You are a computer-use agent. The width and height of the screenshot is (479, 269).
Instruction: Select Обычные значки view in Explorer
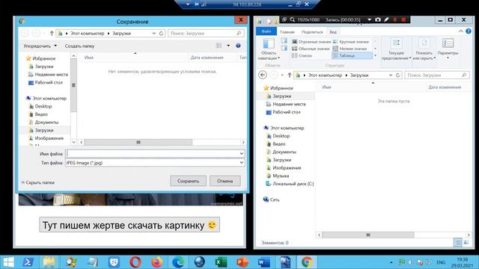pos(311,49)
